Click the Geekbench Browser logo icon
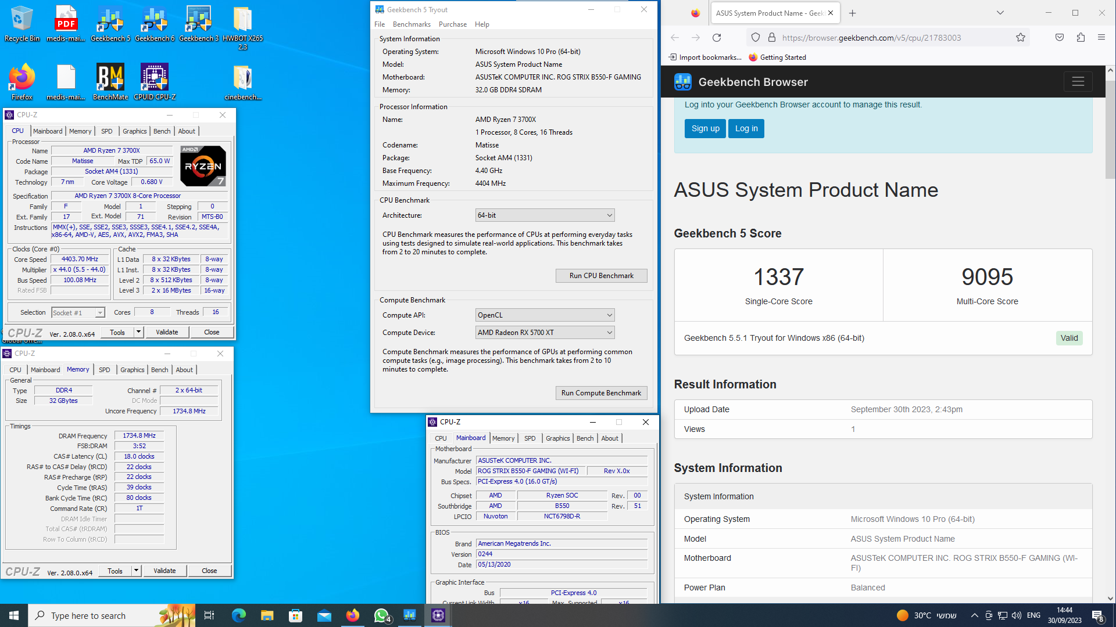The width and height of the screenshot is (1116, 627). 683,82
